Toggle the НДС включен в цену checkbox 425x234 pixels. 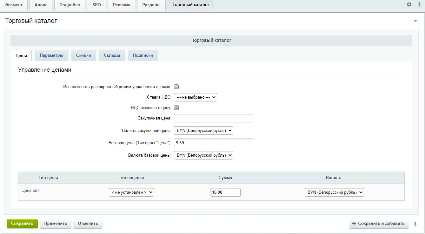(x=176, y=108)
